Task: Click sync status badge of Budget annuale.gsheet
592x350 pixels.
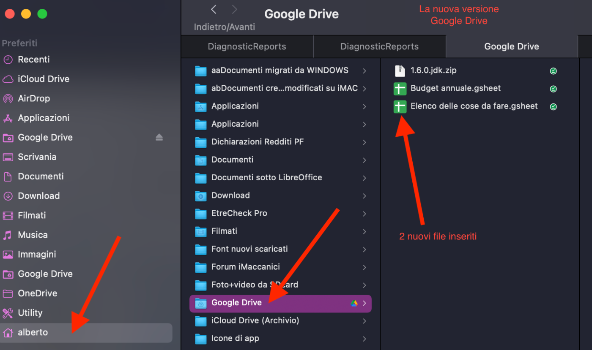Action: (x=553, y=89)
